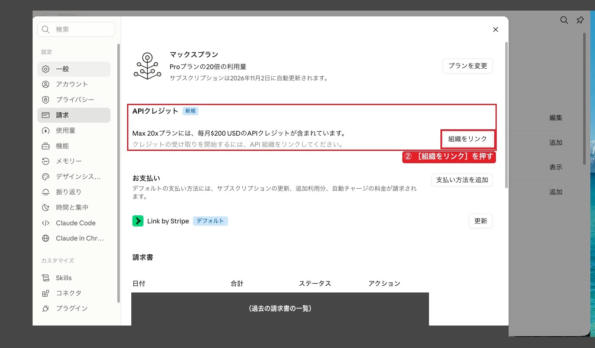Click 表示 in the background window
The width and height of the screenshot is (595, 348).
(x=556, y=167)
